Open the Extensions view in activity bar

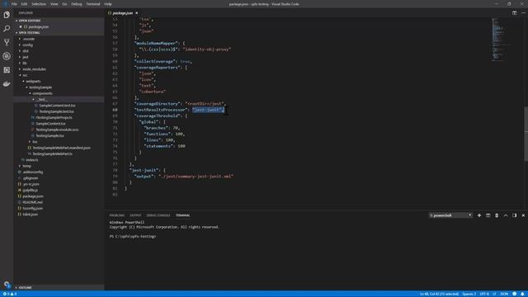[x=7, y=70]
